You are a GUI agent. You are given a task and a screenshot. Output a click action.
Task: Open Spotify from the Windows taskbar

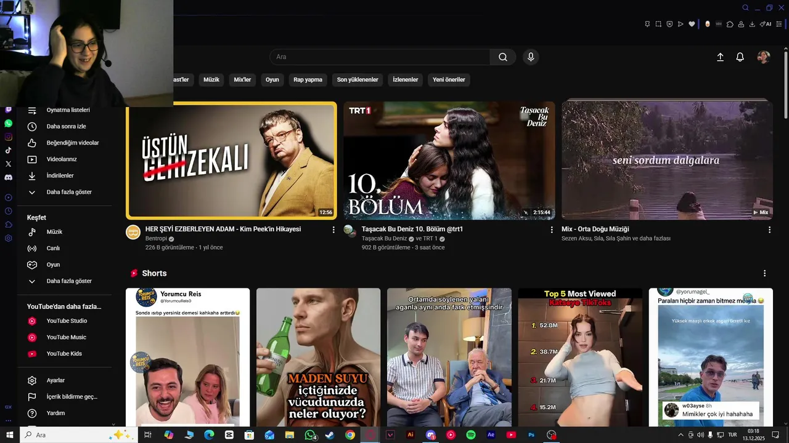click(471, 435)
